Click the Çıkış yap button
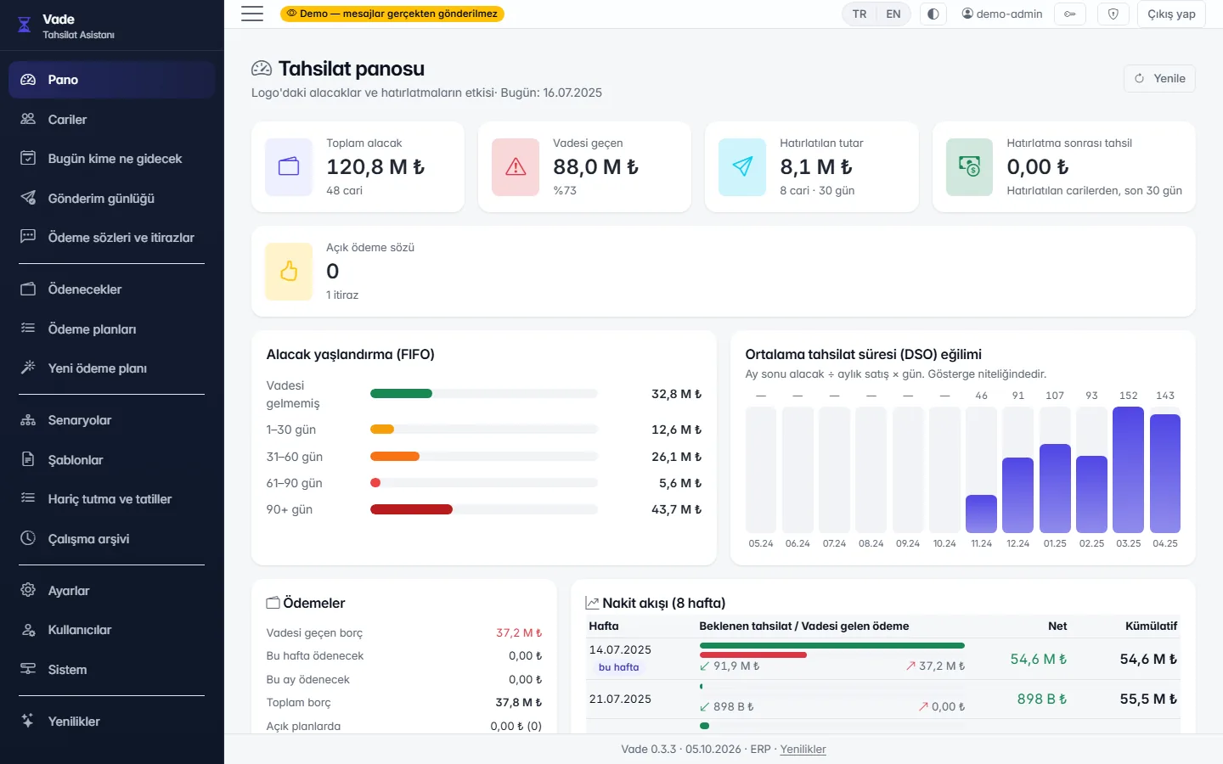 1171,14
